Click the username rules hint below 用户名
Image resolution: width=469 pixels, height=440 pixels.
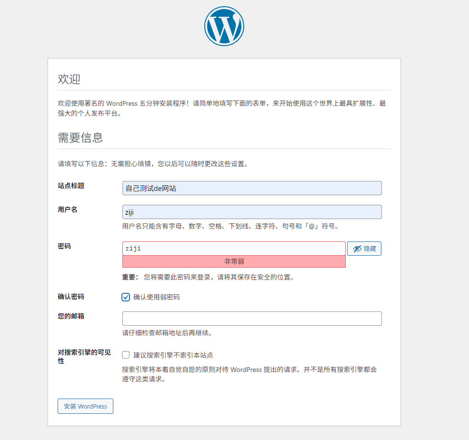coord(230,227)
